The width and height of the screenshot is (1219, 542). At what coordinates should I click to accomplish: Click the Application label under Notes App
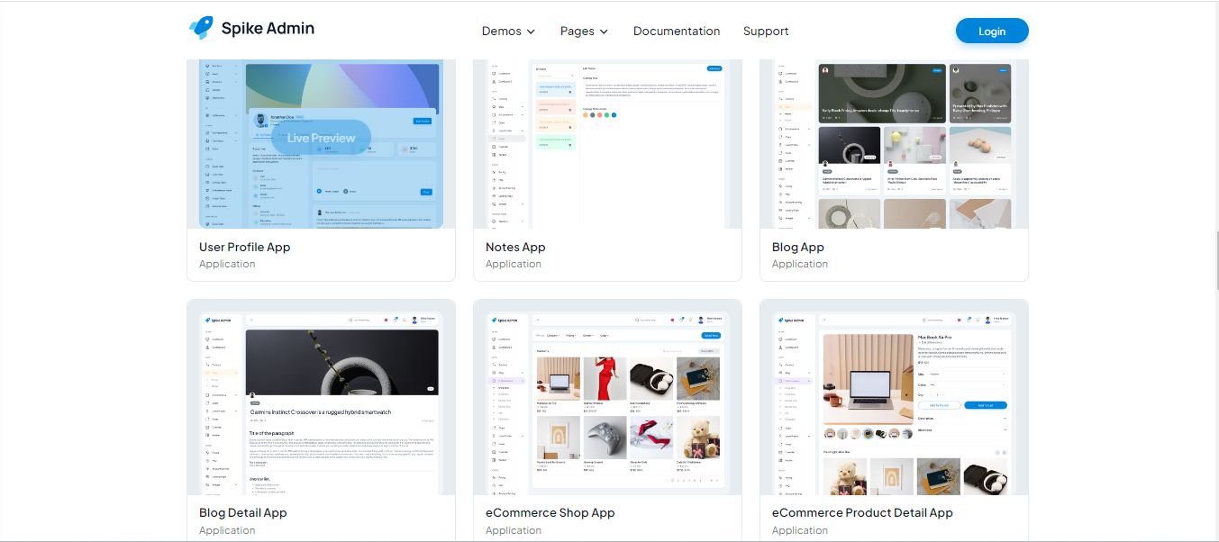514,264
